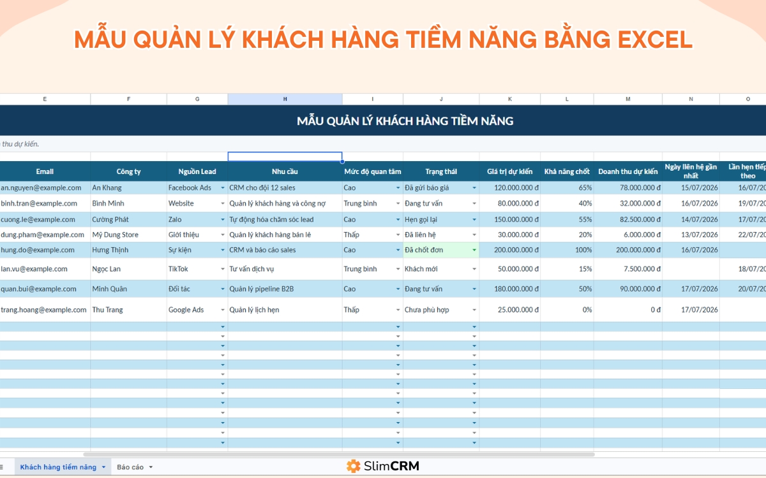Select column M header
The width and height of the screenshot is (766, 478).
(x=628, y=99)
